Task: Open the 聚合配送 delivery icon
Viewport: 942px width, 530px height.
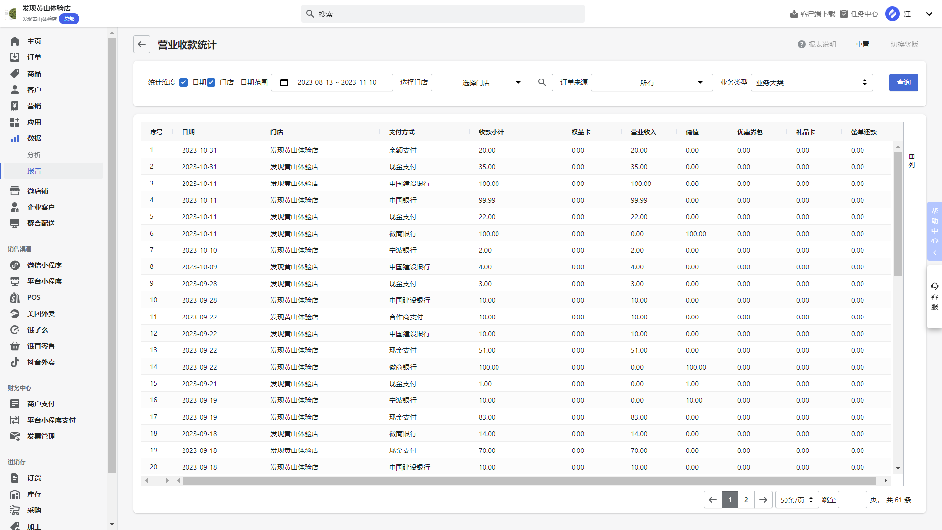Action: (x=15, y=223)
